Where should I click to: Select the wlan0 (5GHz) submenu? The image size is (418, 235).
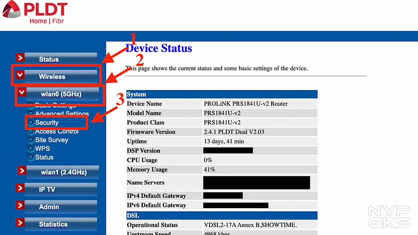coord(63,94)
